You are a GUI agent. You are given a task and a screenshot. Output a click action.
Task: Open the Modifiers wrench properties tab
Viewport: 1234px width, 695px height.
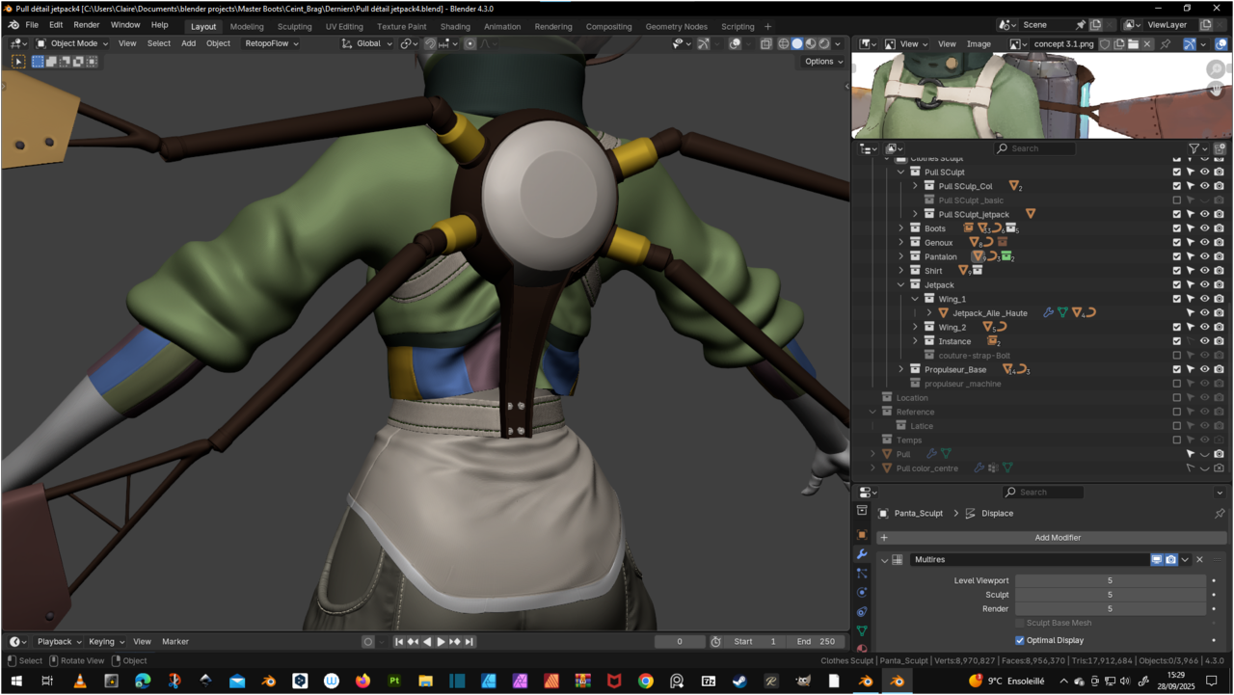click(x=862, y=554)
